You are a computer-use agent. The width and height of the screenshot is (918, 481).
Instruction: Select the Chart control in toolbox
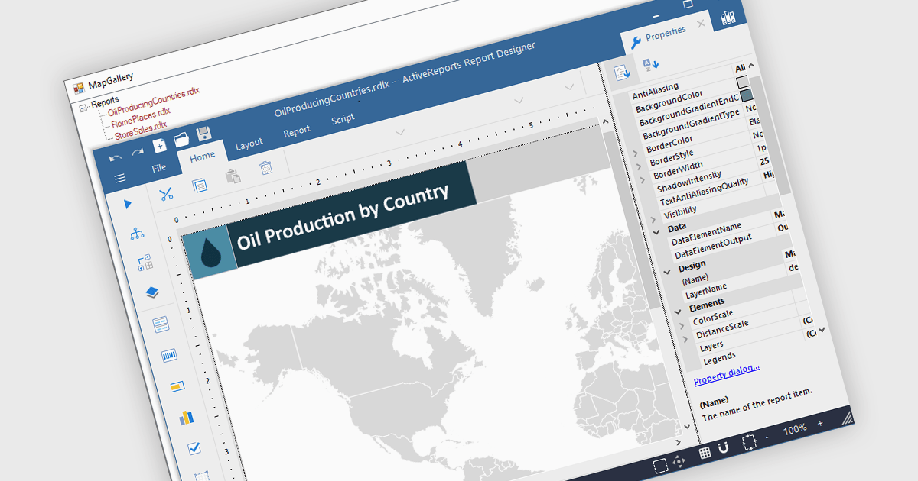pyautogui.click(x=186, y=418)
